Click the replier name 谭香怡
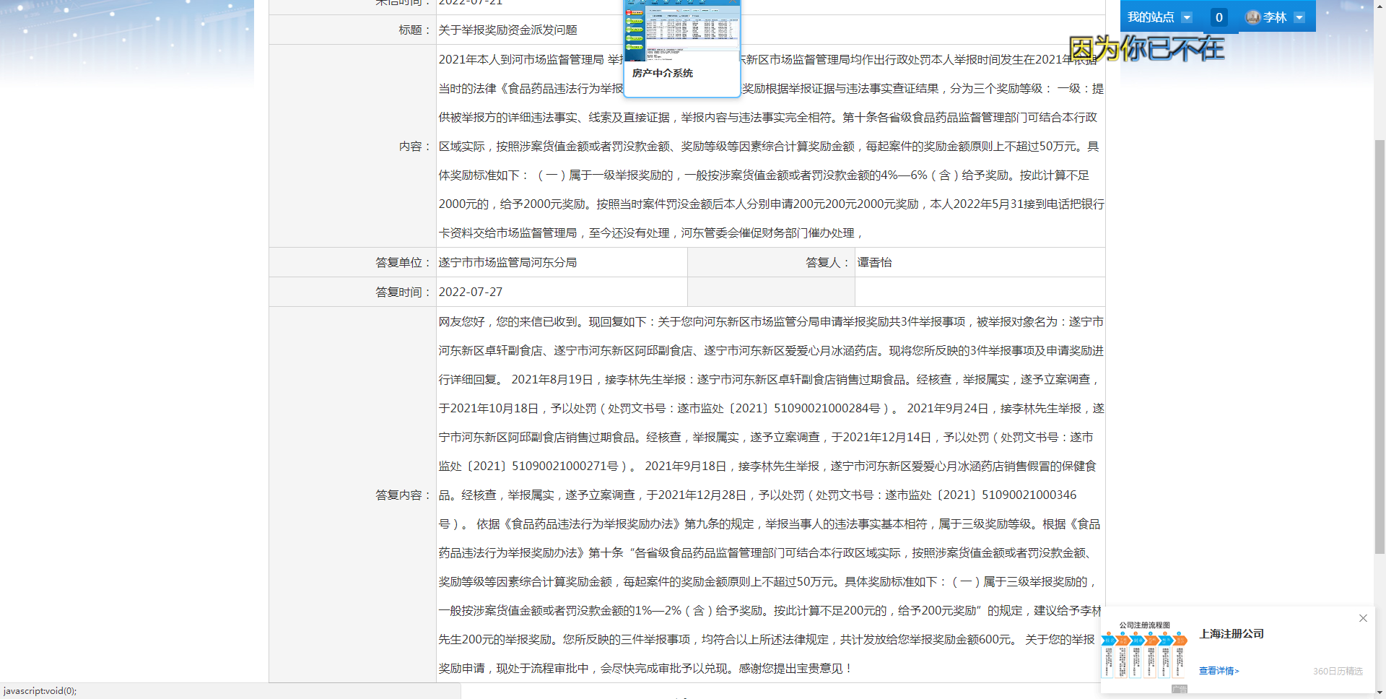This screenshot has width=1386, height=699. click(874, 263)
